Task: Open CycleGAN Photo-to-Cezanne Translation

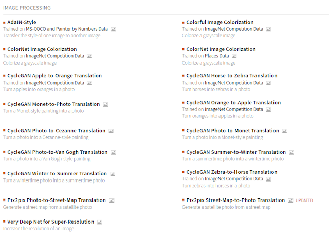Action: tap(56, 131)
